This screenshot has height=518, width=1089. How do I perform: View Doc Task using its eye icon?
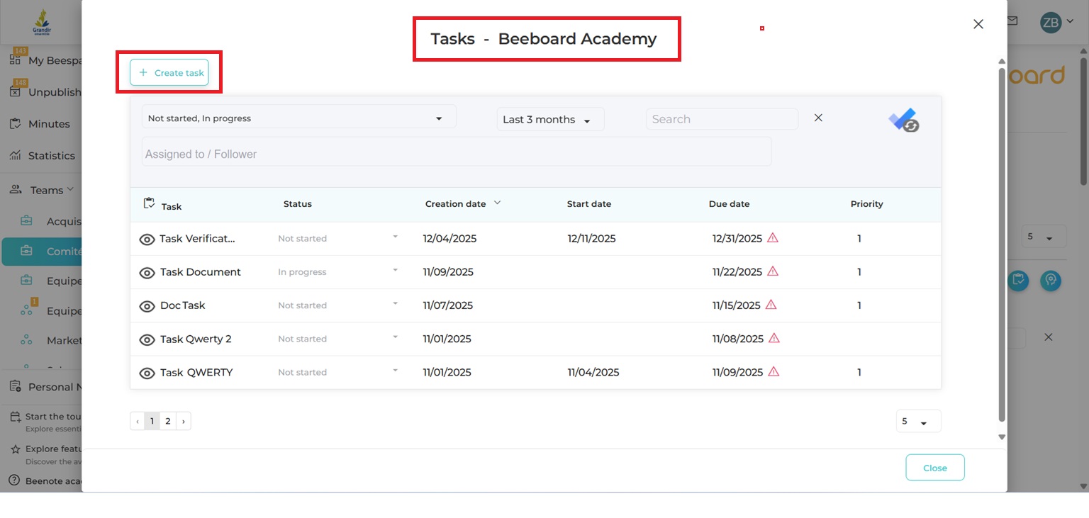[147, 305]
